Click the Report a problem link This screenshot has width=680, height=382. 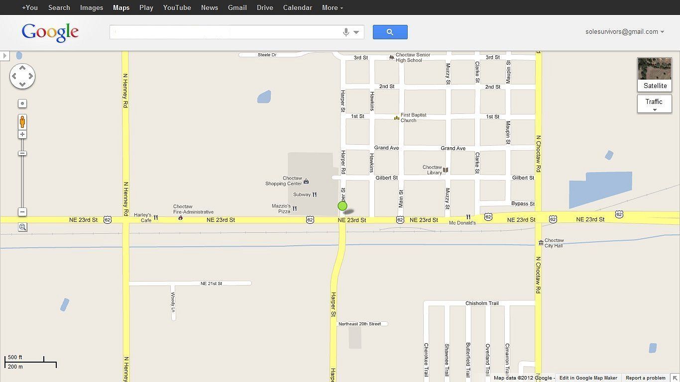click(645, 378)
